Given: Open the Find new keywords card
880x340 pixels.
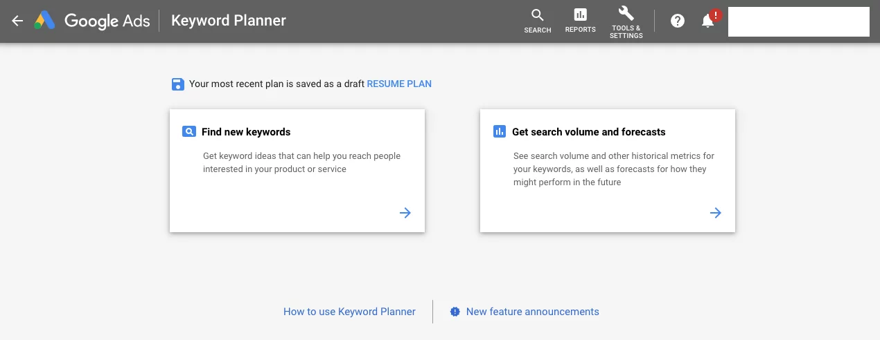Looking at the screenshot, I should 297,171.
